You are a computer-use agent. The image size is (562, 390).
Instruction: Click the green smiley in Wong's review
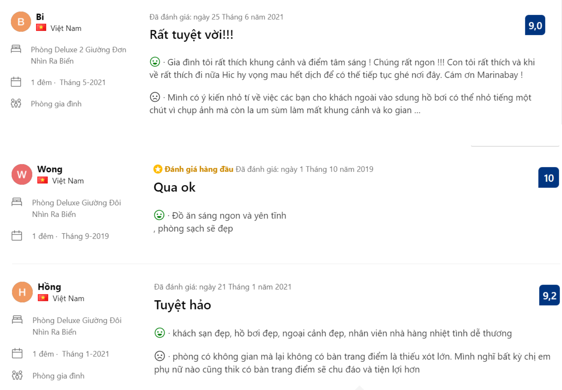point(159,215)
